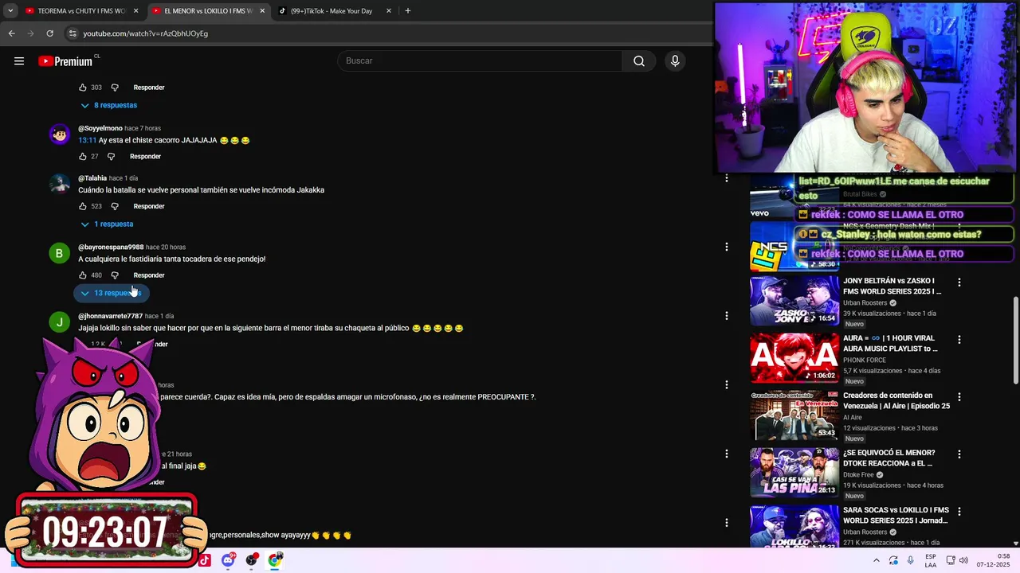This screenshot has width=1020, height=573.
Task: Open @Soyyelmono's channel via username
Action: click(x=100, y=128)
